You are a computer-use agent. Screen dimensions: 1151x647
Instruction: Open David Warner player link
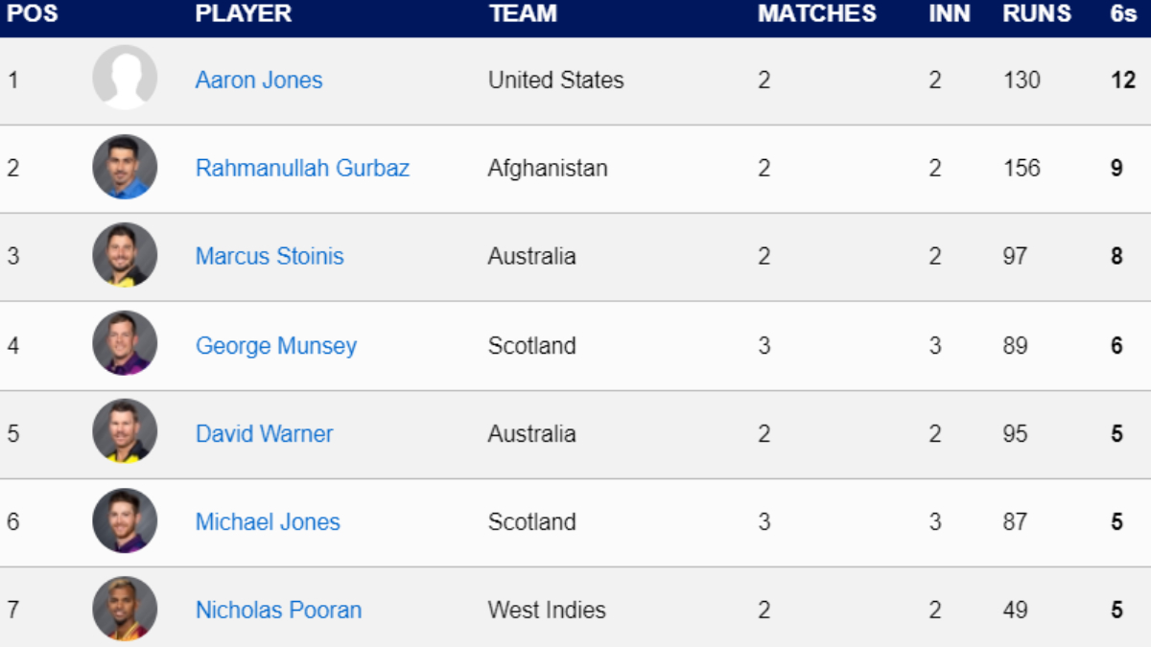tap(265, 433)
